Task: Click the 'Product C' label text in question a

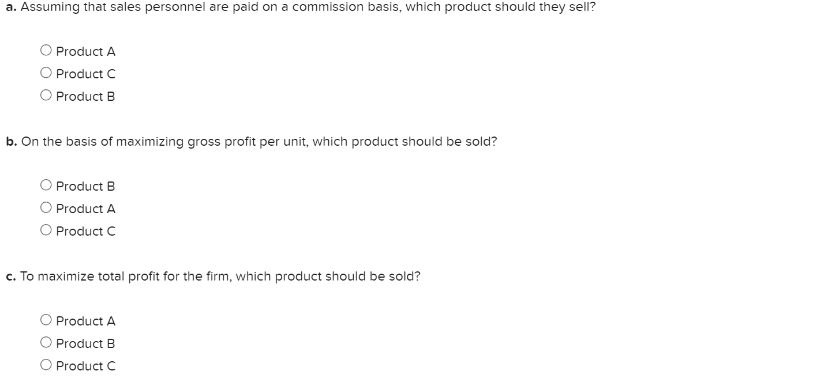Action: coord(86,74)
